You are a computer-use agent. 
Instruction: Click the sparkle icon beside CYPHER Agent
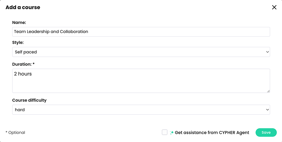point(172,133)
